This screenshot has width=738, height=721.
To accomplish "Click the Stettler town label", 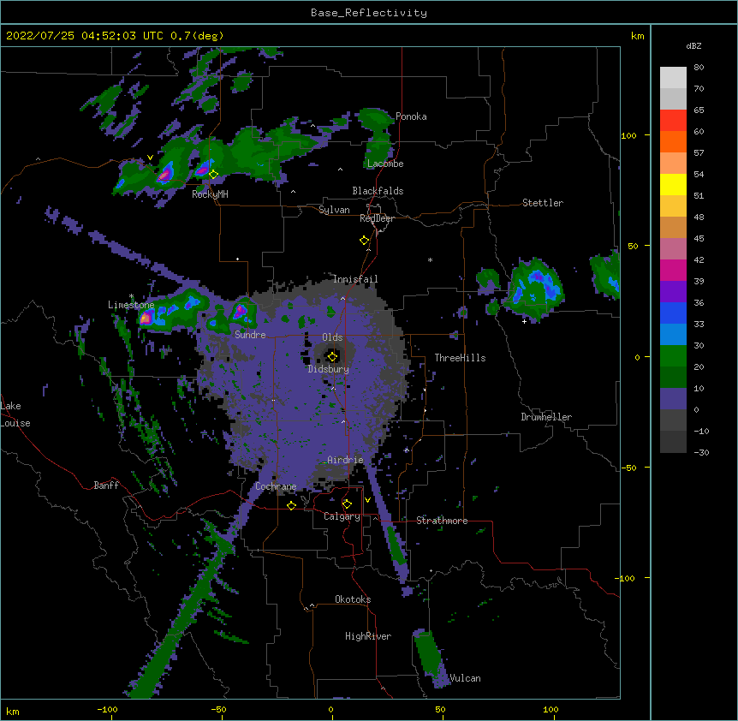I will (543, 203).
